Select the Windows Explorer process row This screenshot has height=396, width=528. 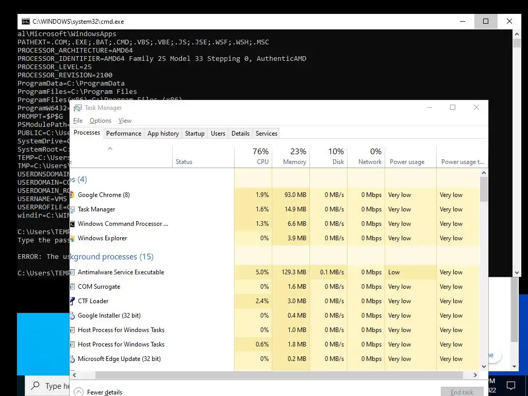coord(275,238)
